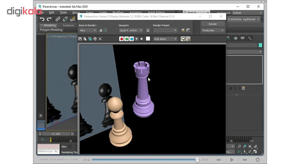Open Environment and Effects exposure icon
The height and width of the screenshot is (164, 300).
(188, 30)
